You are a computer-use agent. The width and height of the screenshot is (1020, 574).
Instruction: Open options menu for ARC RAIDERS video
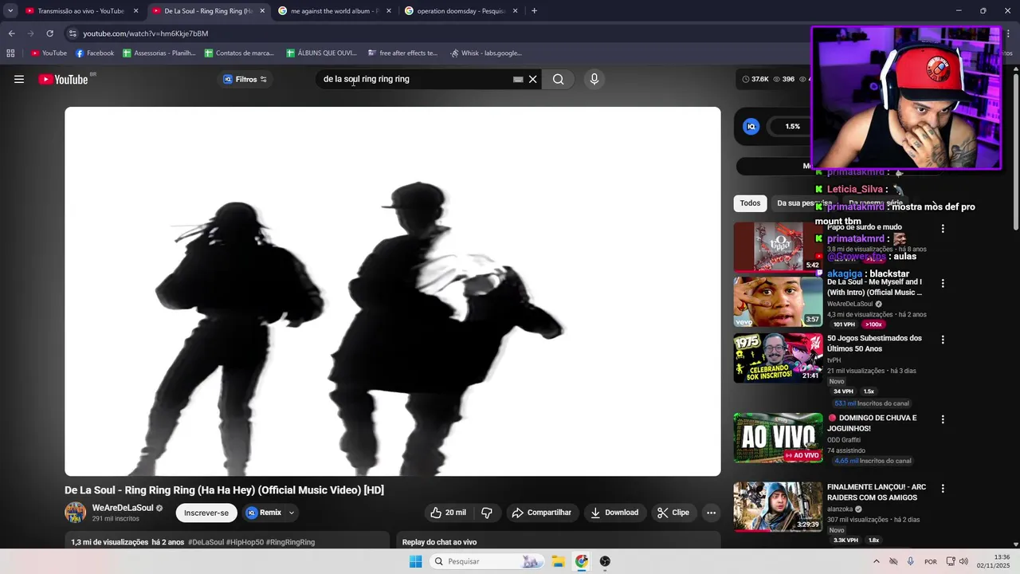point(943,488)
